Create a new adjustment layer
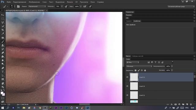Image resolution: width=196 pixels, height=110 pixels. [179, 105]
